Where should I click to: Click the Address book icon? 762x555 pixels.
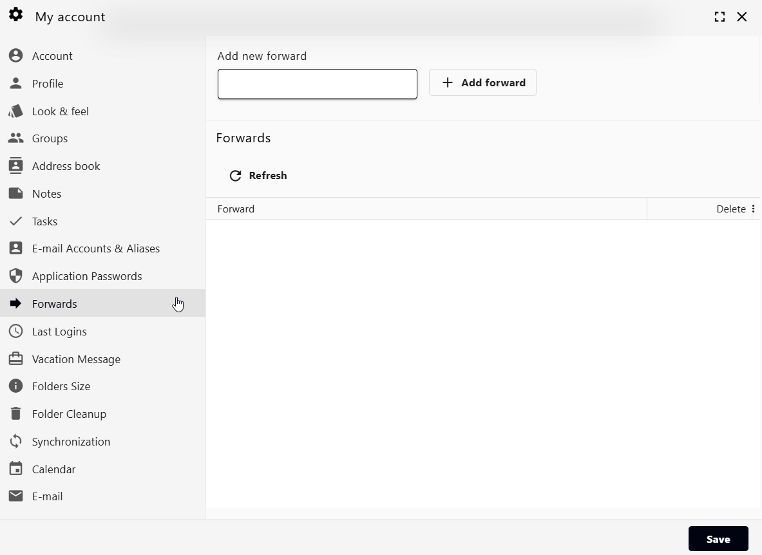(16, 166)
